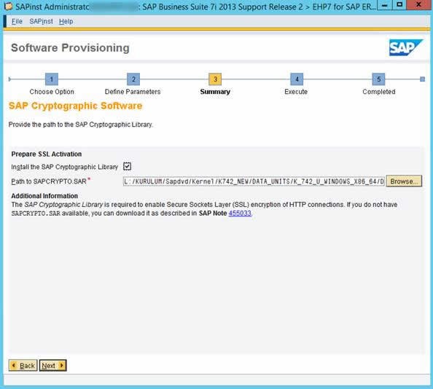Click the 'Prepare SSL Activation' label
This screenshot has width=433, height=389.
click(47, 154)
